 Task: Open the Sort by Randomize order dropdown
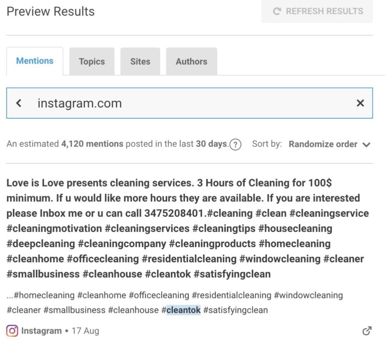(329, 144)
